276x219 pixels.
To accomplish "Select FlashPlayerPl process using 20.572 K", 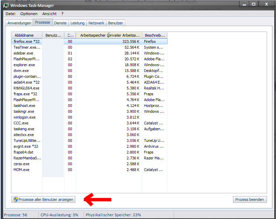I will pyautogui.click(x=89, y=59).
